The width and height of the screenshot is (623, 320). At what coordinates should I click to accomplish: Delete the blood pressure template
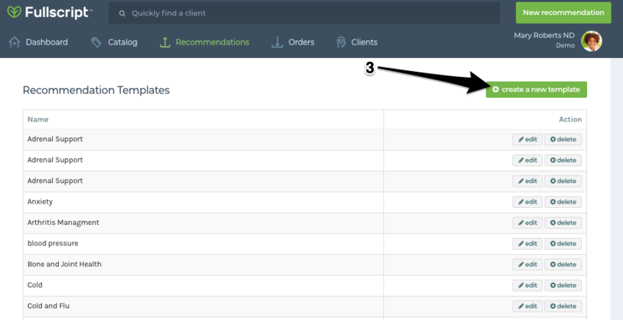pyautogui.click(x=563, y=244)
